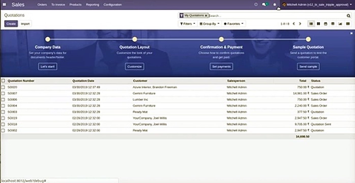Screen dimensions: 355x183
Task: Open the debug tools bug icon
Action: pos(275,5)
